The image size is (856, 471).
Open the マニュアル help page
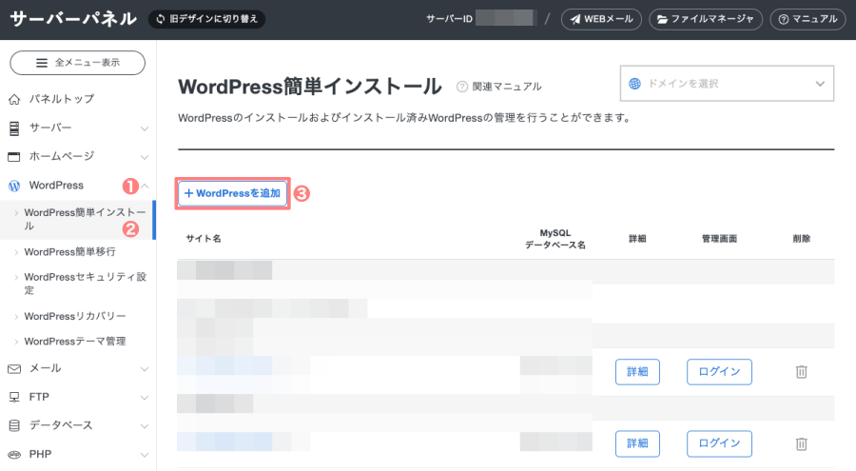[x=807, y=19]
